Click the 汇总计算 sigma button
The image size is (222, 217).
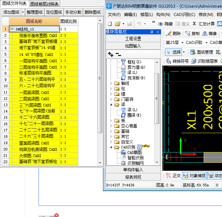(x=204, y=24)
